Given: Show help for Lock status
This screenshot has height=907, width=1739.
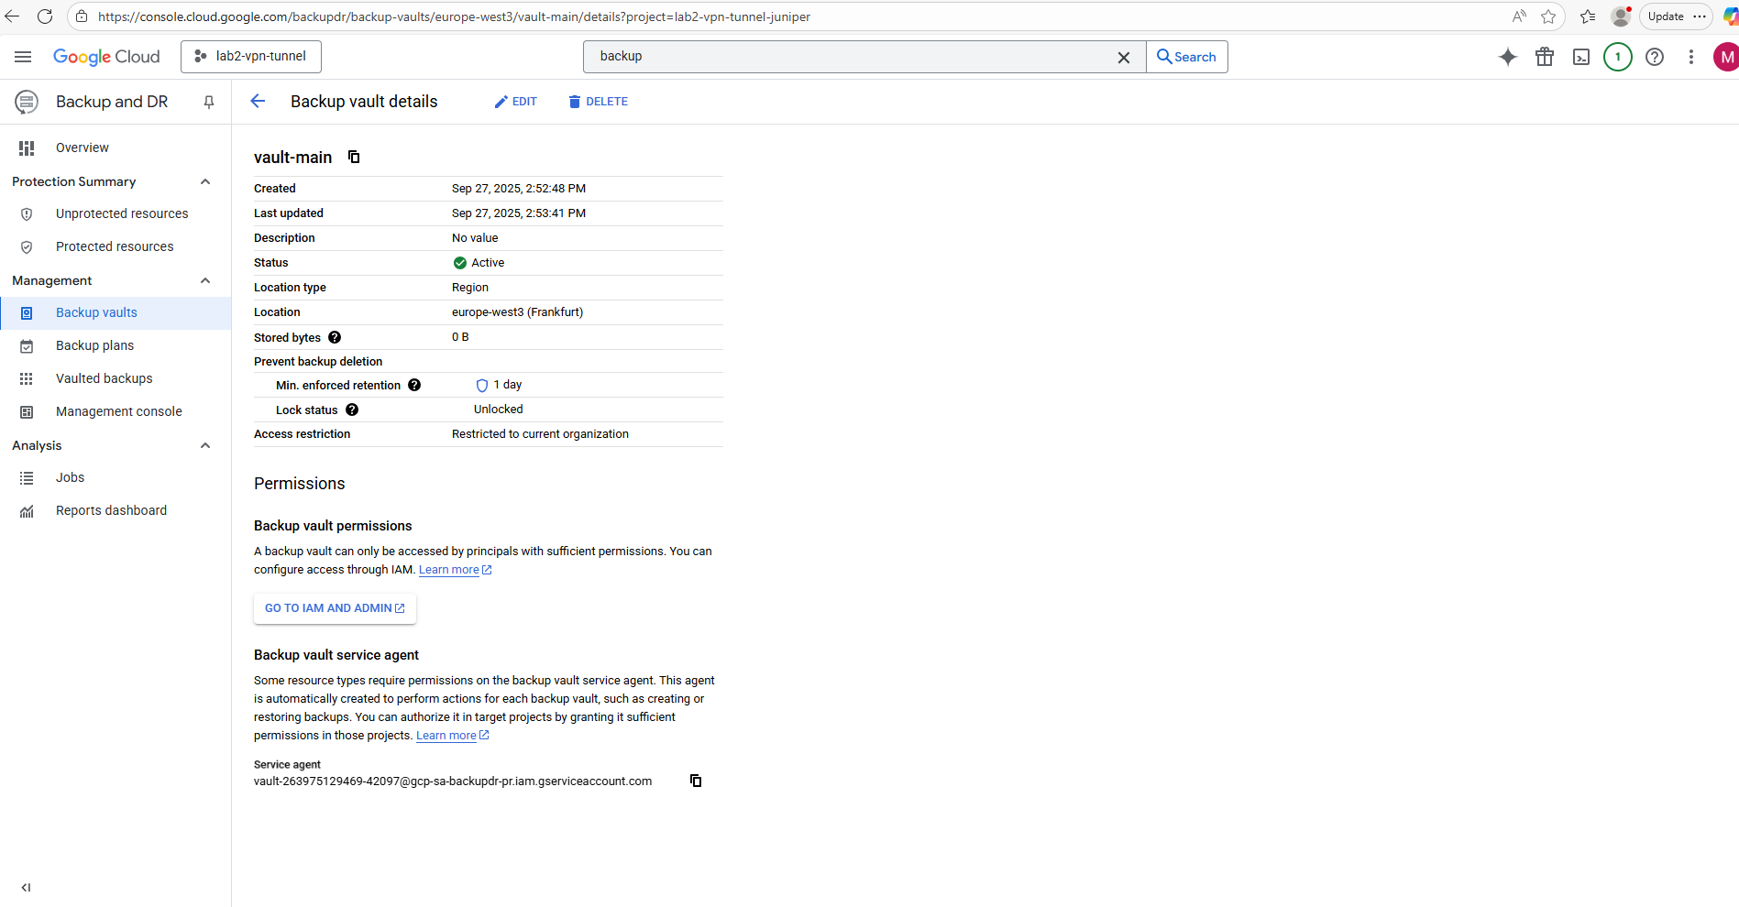Looking at the screenshot, I should click(x=352, y=410).
